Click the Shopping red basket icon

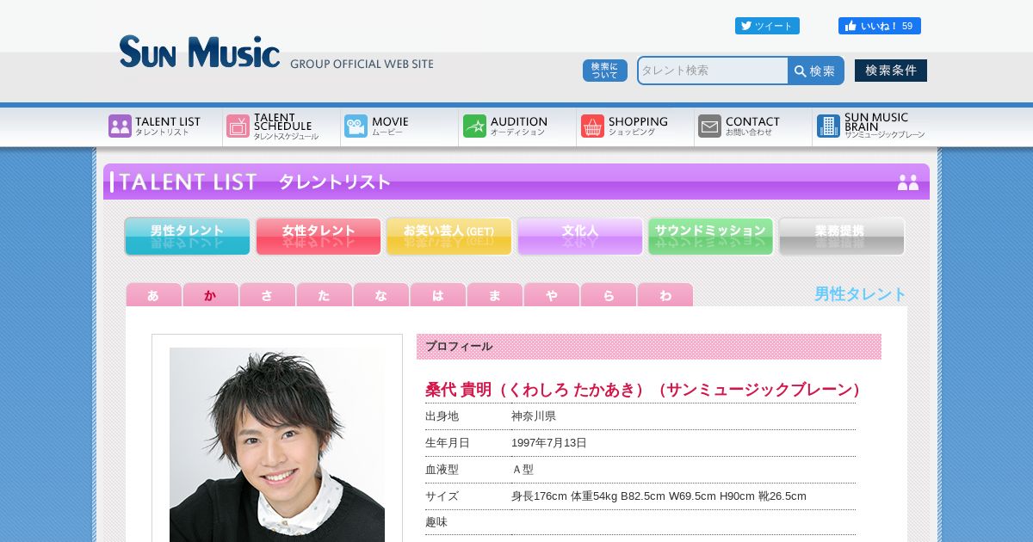coord(592,126)
